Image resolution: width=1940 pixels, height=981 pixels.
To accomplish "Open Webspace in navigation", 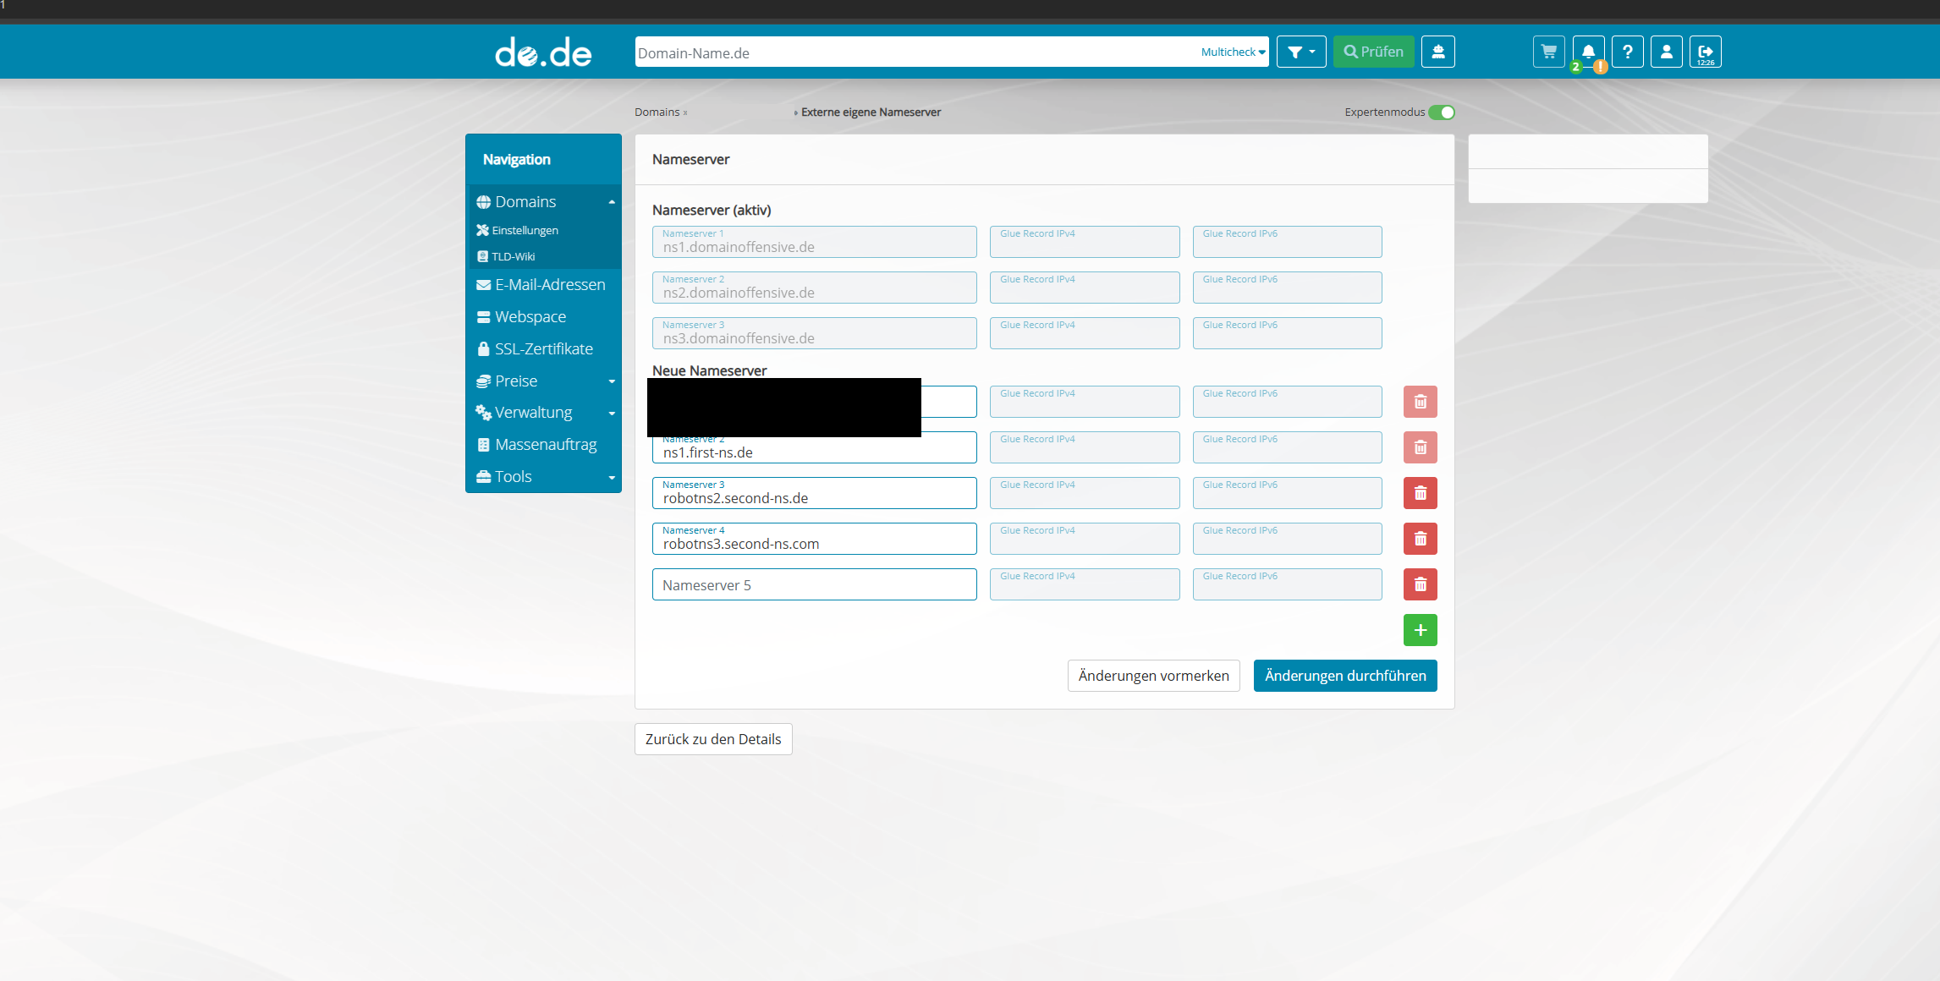I will point(522,317).
